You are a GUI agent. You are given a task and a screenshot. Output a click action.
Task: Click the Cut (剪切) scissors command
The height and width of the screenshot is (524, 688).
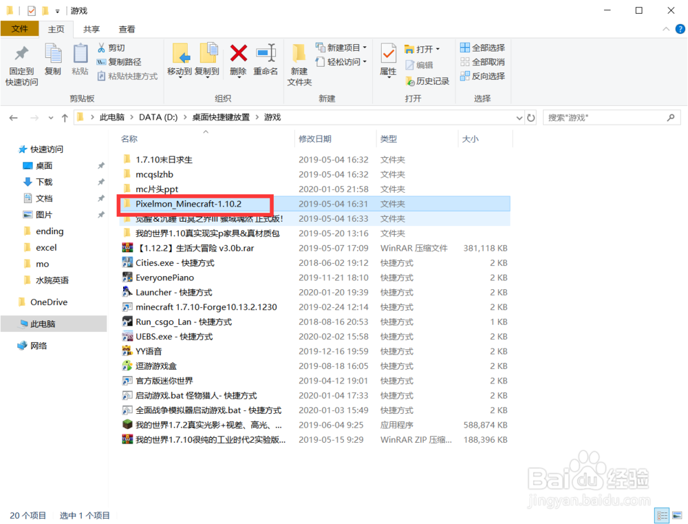[x=111, y=48]
